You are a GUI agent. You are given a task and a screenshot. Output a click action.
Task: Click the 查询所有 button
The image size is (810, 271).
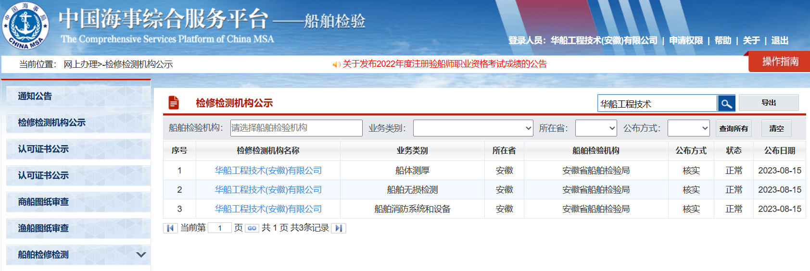(x=734, y=128)
